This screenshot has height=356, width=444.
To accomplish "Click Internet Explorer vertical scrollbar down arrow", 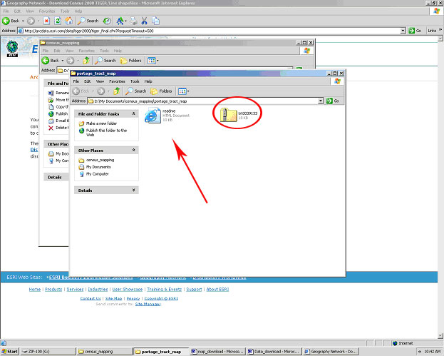I will 440,336.
